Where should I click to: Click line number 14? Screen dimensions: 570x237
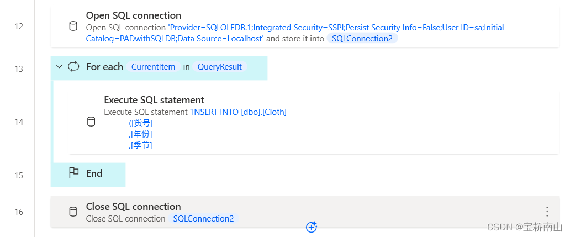[19, 122]
